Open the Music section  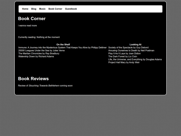(42, 9)
